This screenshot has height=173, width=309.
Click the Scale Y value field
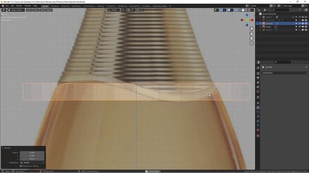click(32, 156)
